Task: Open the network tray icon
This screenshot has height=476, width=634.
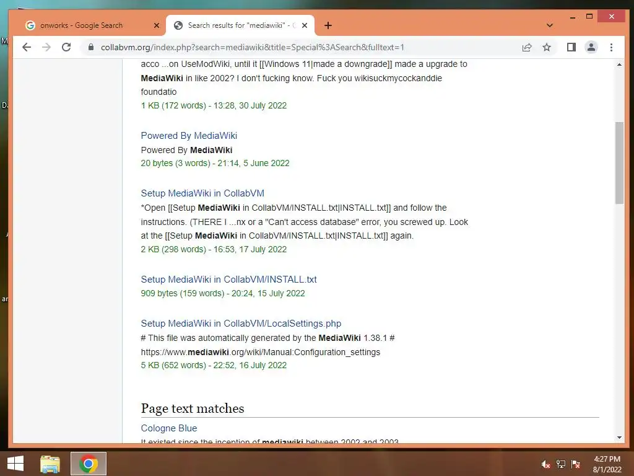Action: [x=561, y=464]
